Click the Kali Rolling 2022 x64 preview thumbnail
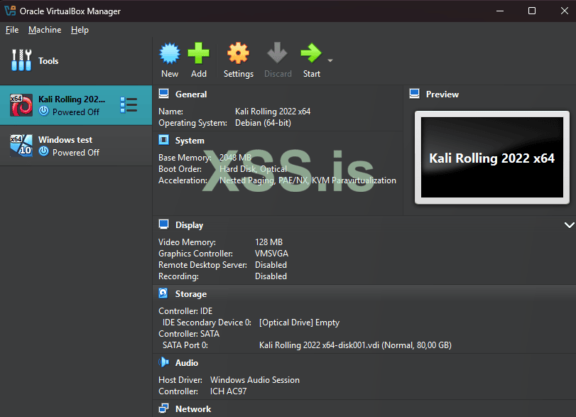This screenshot has width=576, height=417. (492, 158)
